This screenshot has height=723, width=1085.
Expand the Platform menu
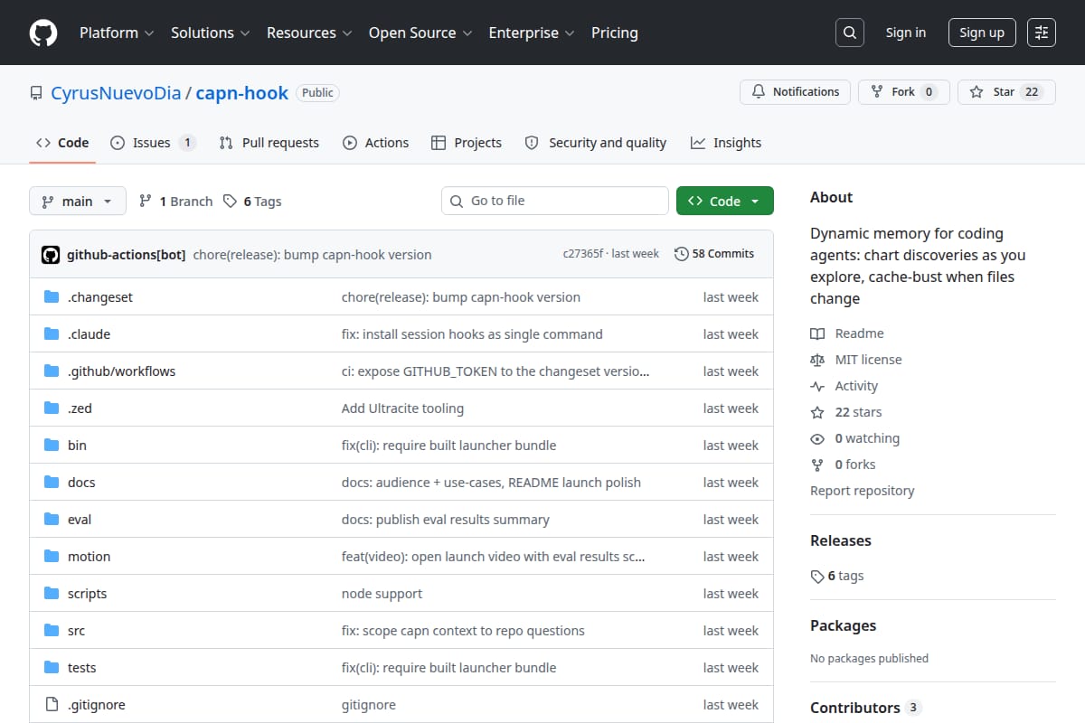click(x=116, y=33)
